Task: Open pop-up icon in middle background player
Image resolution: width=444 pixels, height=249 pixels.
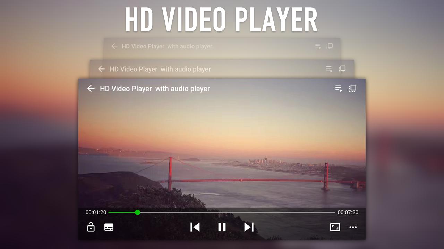Action: pyautogui.click(x=342, y=69)
